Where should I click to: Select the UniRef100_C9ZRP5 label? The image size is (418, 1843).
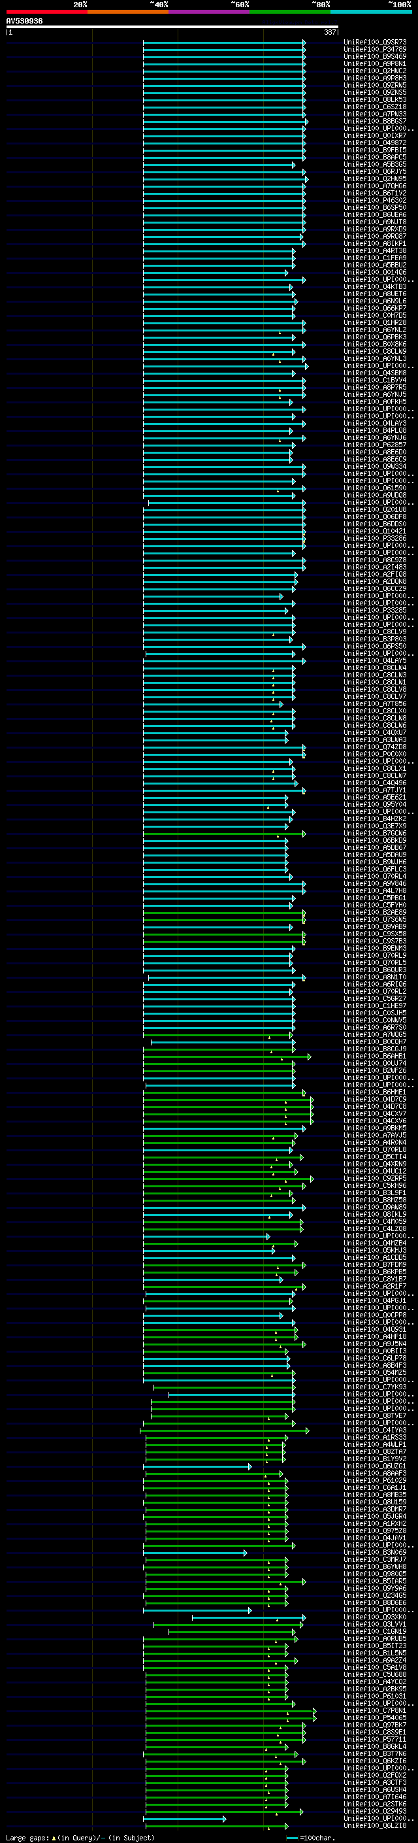pyautogui.click(x=375, y=1178)
